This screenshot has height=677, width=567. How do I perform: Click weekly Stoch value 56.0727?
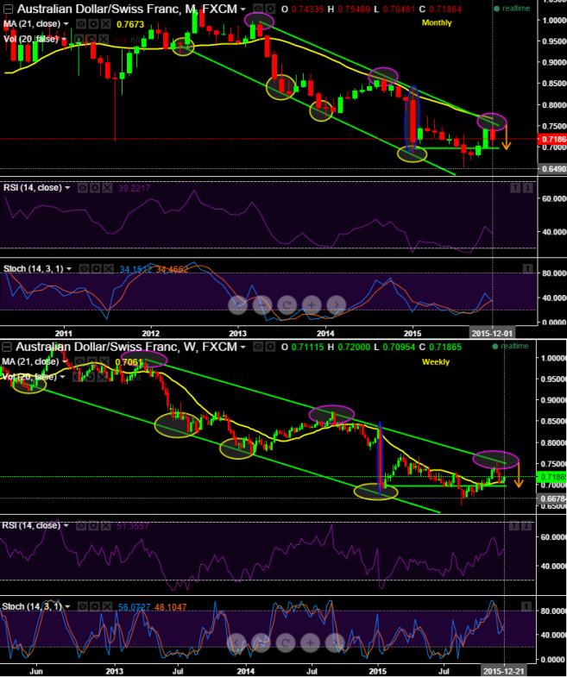pyautogui.click(x=134, y=607)
